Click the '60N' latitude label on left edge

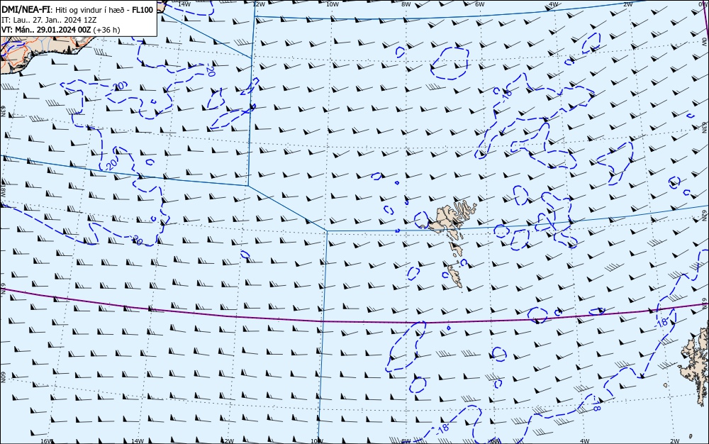(3, 377)
